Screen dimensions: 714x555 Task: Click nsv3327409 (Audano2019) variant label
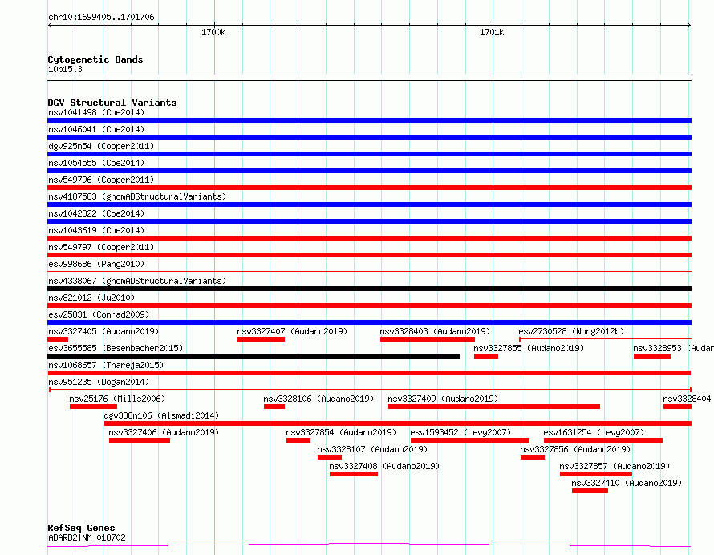coord(443,399)
